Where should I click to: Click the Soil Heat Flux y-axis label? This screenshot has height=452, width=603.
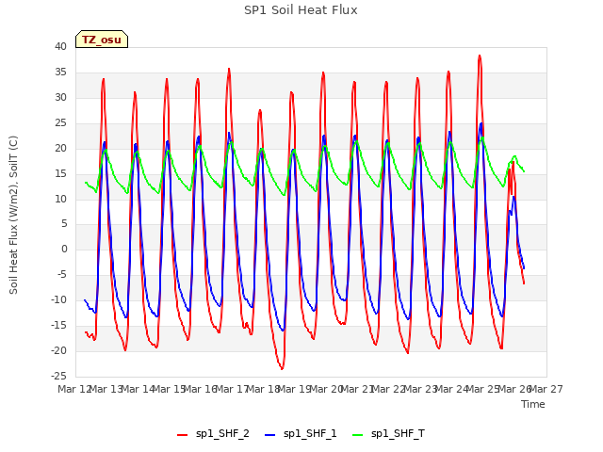13,216
